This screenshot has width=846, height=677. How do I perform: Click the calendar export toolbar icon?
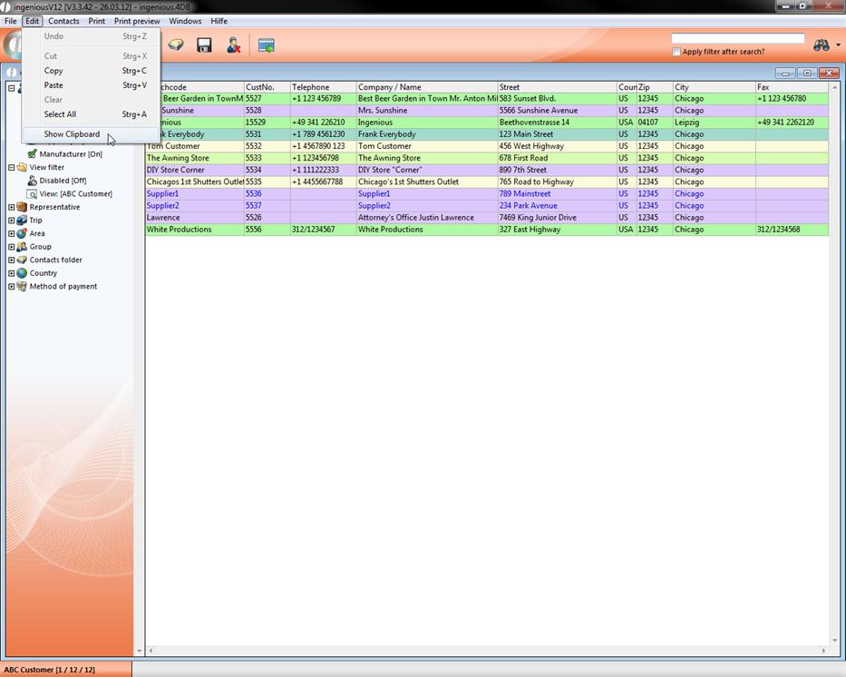pyautogui.click(x=266, y=45)
